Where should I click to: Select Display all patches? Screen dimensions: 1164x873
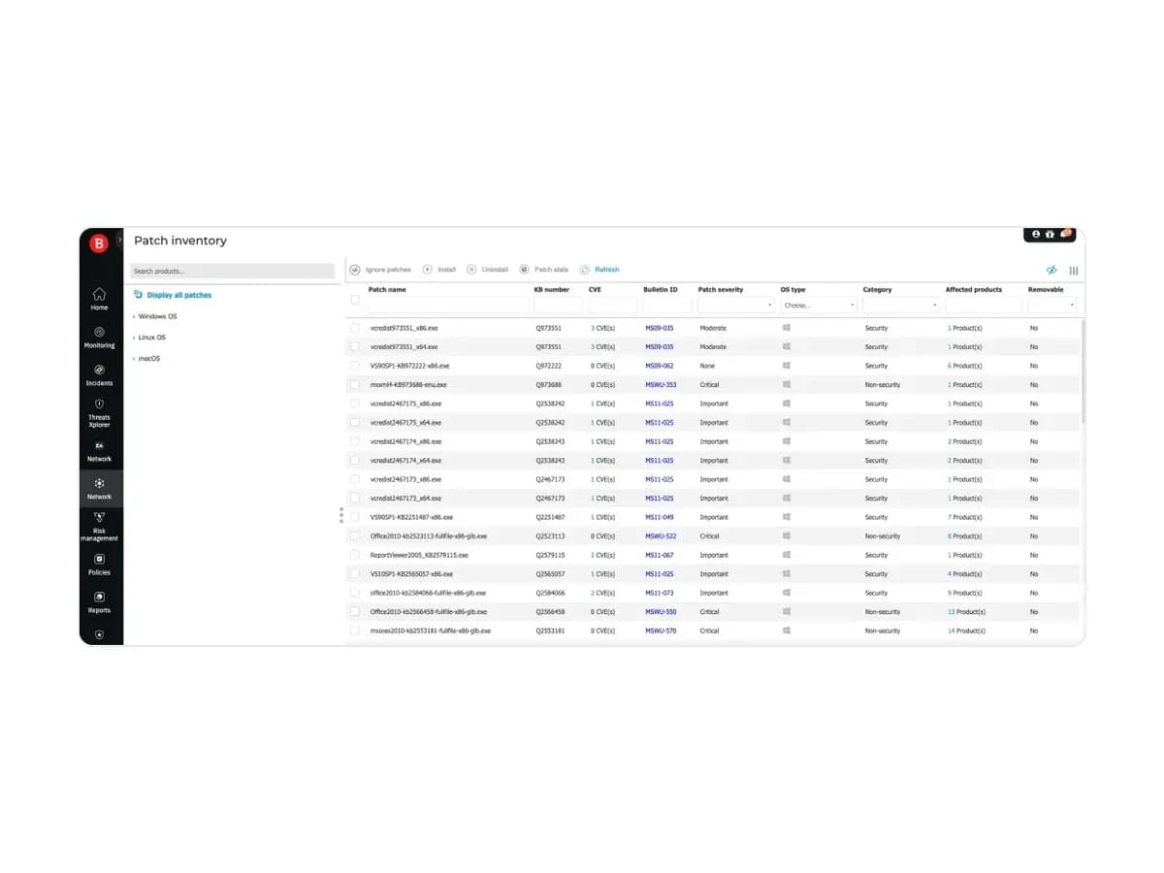pyautogui.click(x=173, y=295)
